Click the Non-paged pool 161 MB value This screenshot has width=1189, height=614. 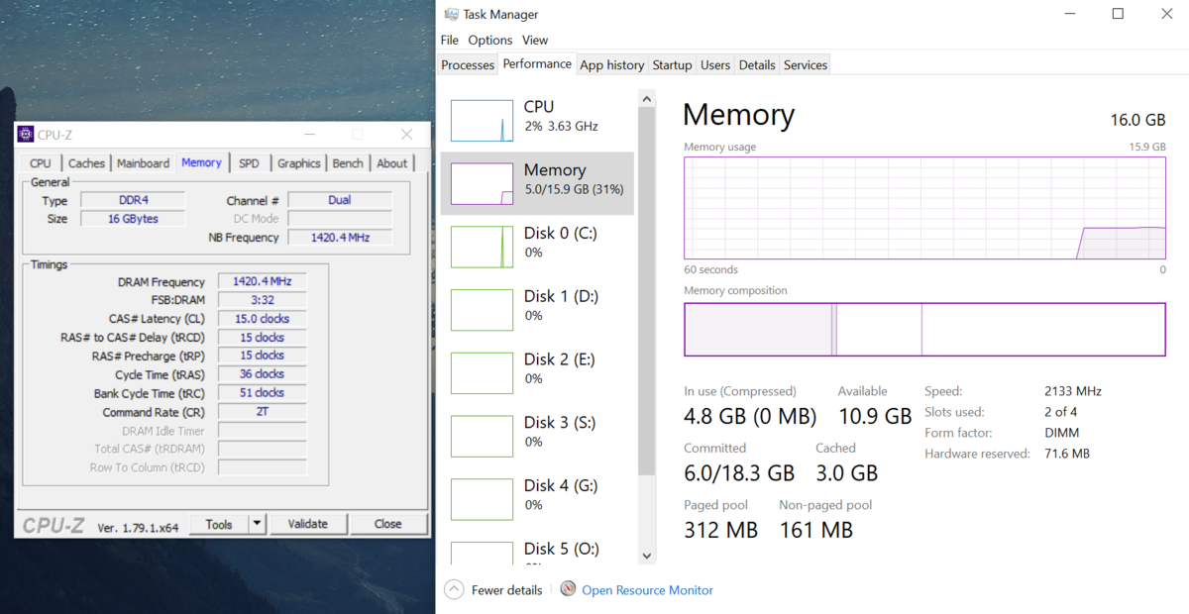click(815, 530)
